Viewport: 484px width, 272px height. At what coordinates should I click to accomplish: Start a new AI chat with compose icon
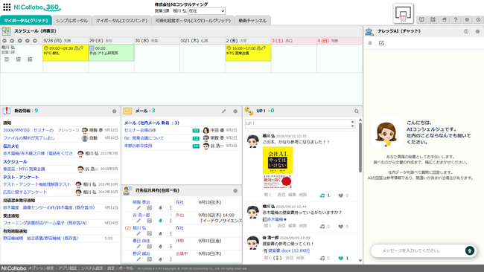[x=381, y=43]
